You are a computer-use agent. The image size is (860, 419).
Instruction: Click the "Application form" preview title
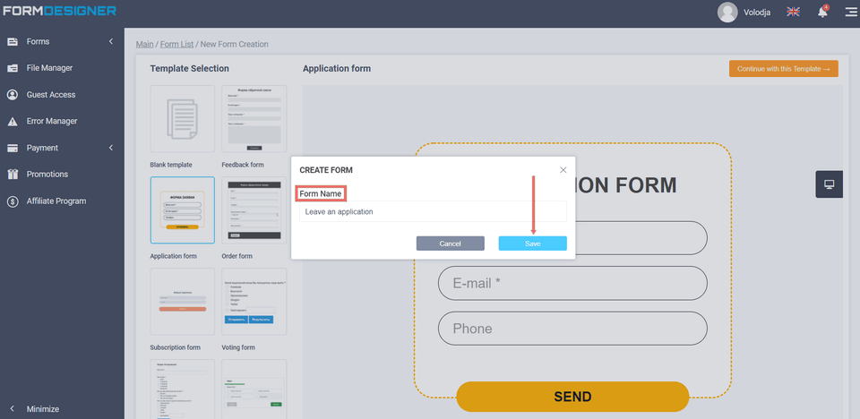click(x=337, y=69)
